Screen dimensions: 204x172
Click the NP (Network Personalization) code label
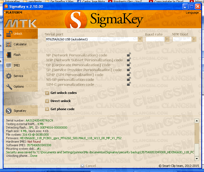pos(77,55)
